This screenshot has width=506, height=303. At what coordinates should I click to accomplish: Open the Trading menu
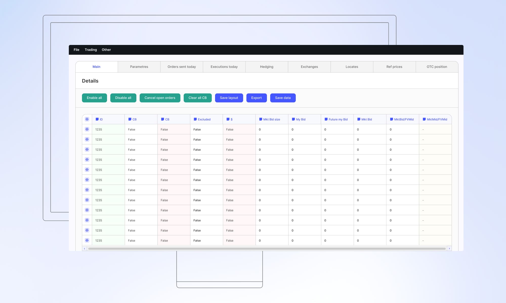click(x=91, y=50)
